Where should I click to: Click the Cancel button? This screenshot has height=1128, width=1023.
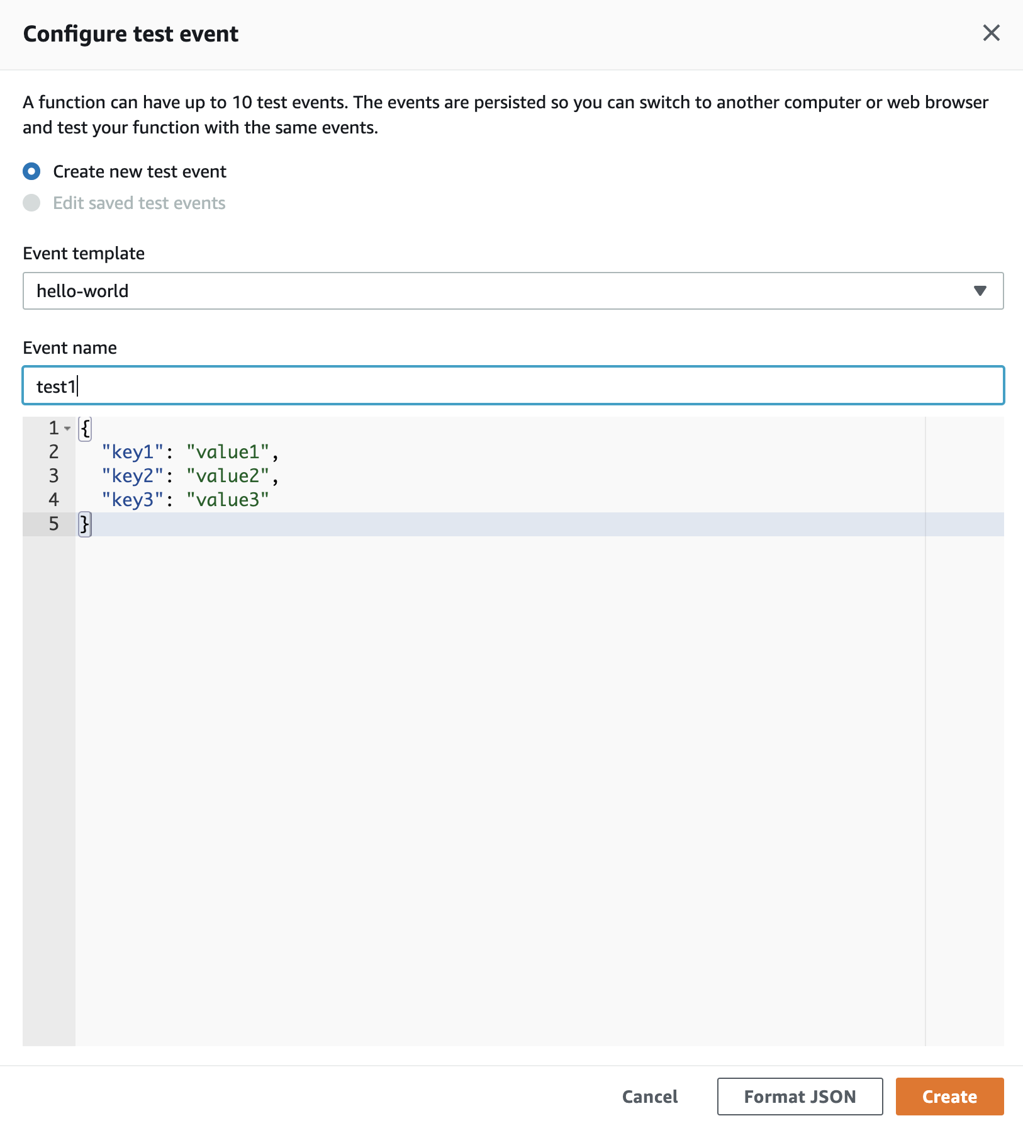coord(650,1097)
